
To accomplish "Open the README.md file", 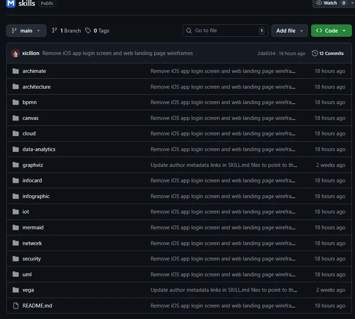I will [x=37, y=306].
